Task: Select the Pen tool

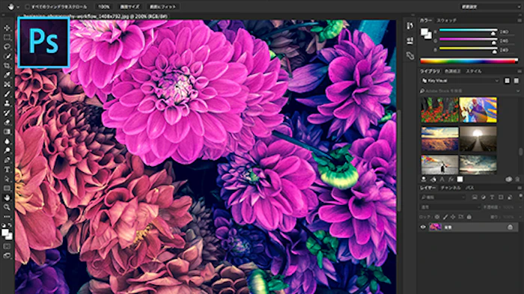Action: click(x=7, y=160)
